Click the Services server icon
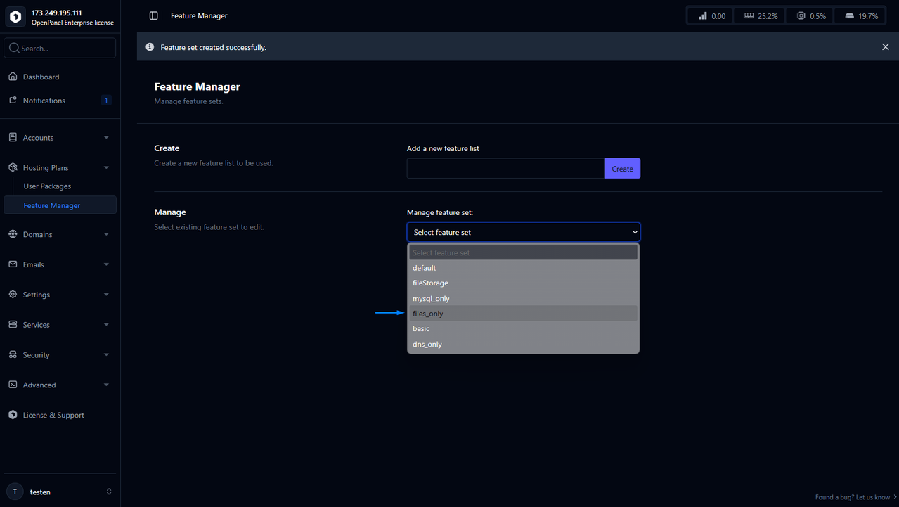 13,325
